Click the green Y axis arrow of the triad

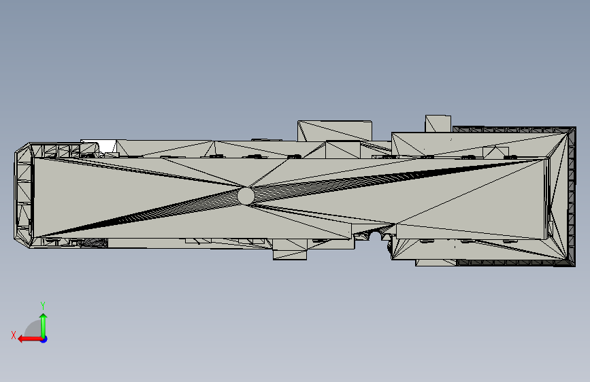coord(44,325)
